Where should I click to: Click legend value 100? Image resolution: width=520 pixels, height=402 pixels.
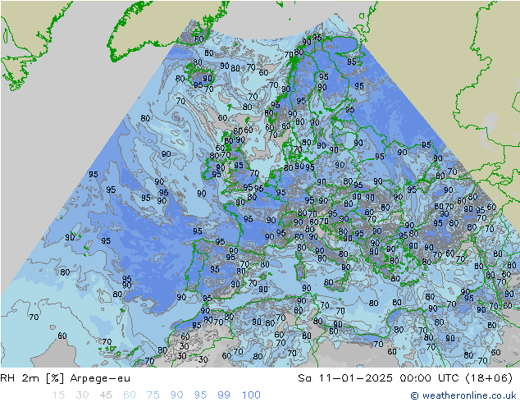[x=251, y=395]
